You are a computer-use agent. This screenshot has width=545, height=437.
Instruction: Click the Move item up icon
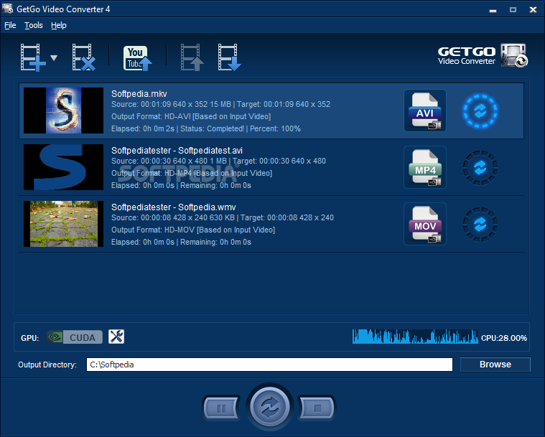point(192,57)
